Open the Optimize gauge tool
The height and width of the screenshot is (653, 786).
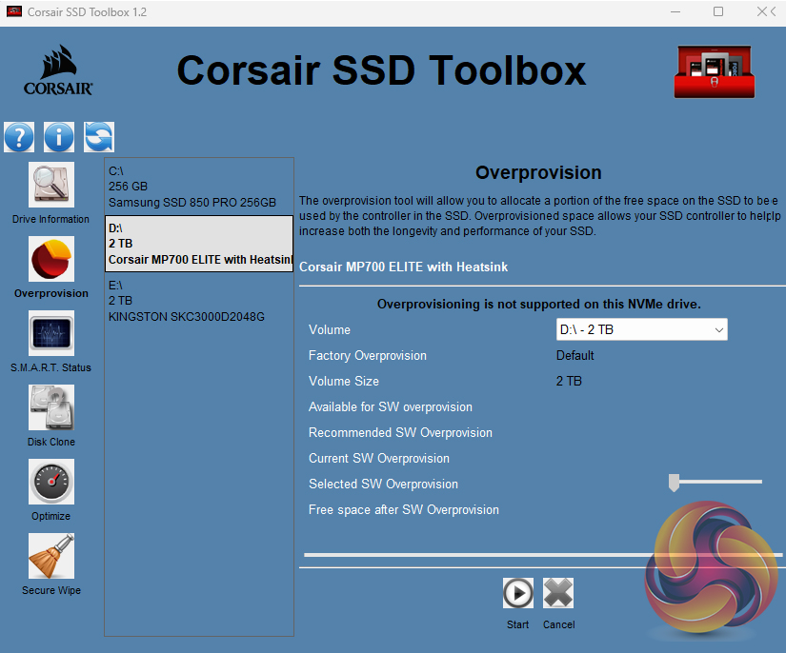[x=51, y=483]
